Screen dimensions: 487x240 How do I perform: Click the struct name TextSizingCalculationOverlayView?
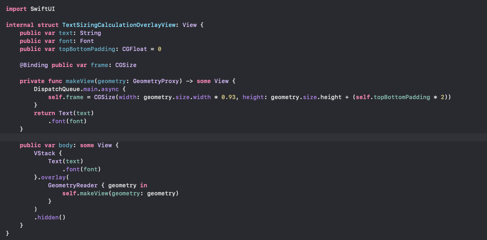(x=119, y=25)
